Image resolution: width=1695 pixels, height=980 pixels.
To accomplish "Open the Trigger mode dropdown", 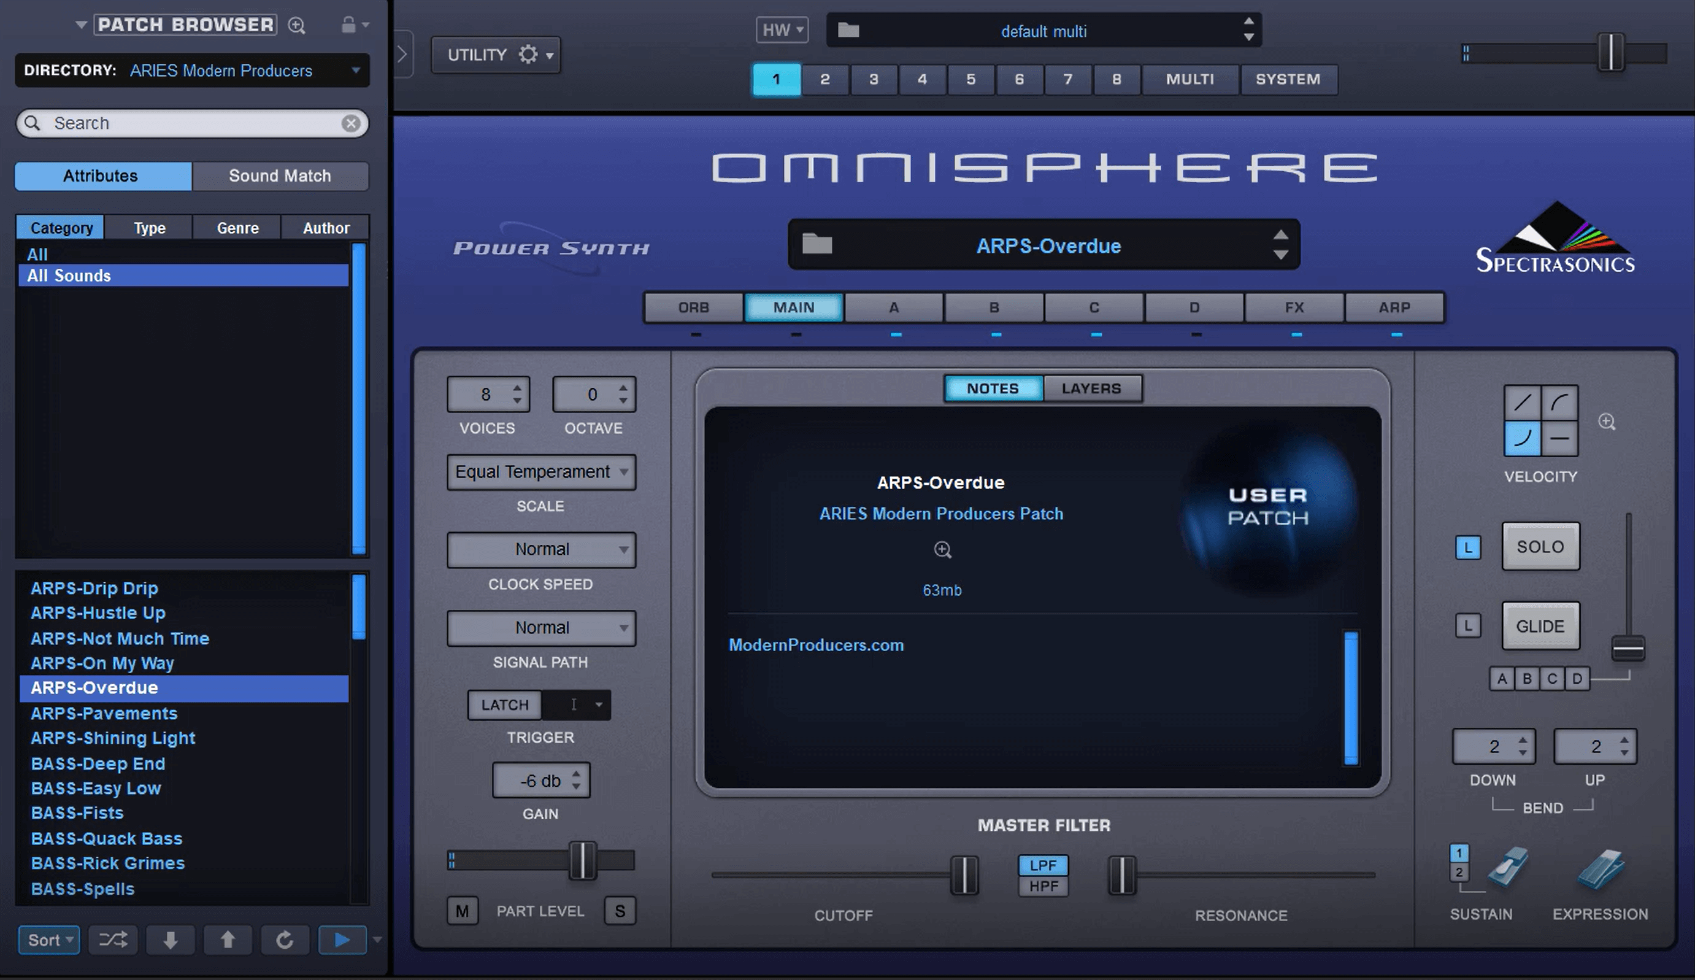I will coord(577,704).
